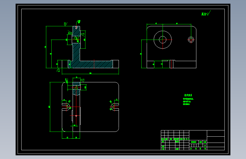
Task: Pick the large bore circle in the front view
Action: pos(163,40)
